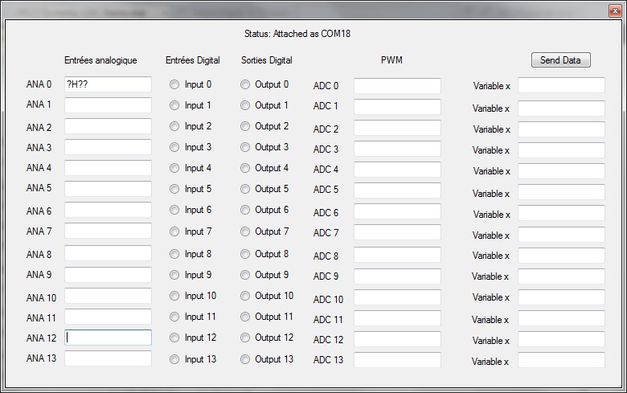Image resolution: width=627 pixels, height=393 pixels.
Task: Choose the Input 9 radio button
Action: [x=174, y=275]
